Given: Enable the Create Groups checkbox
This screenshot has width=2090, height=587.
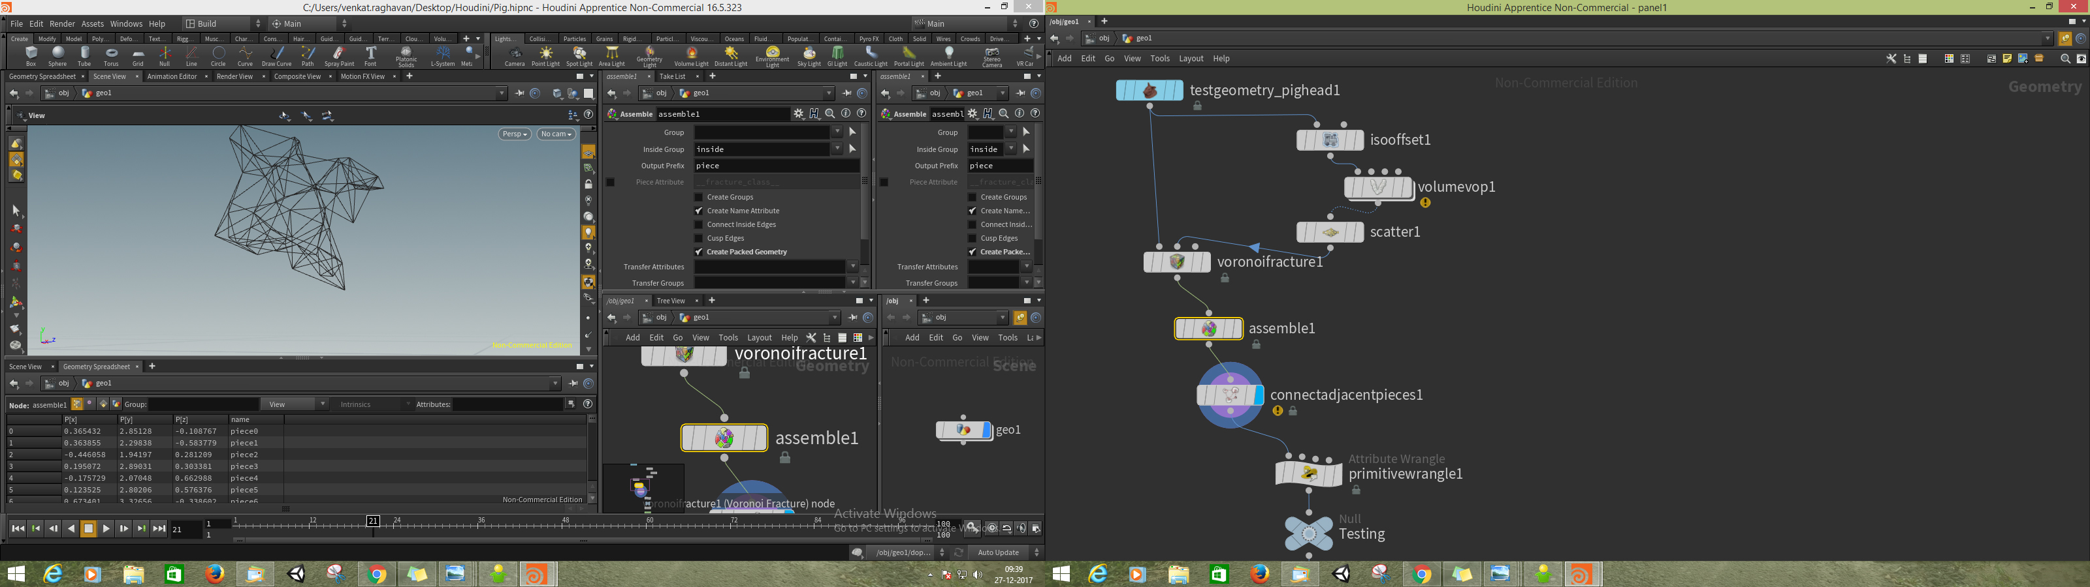Looking at the screenshot, I should 699,197.
